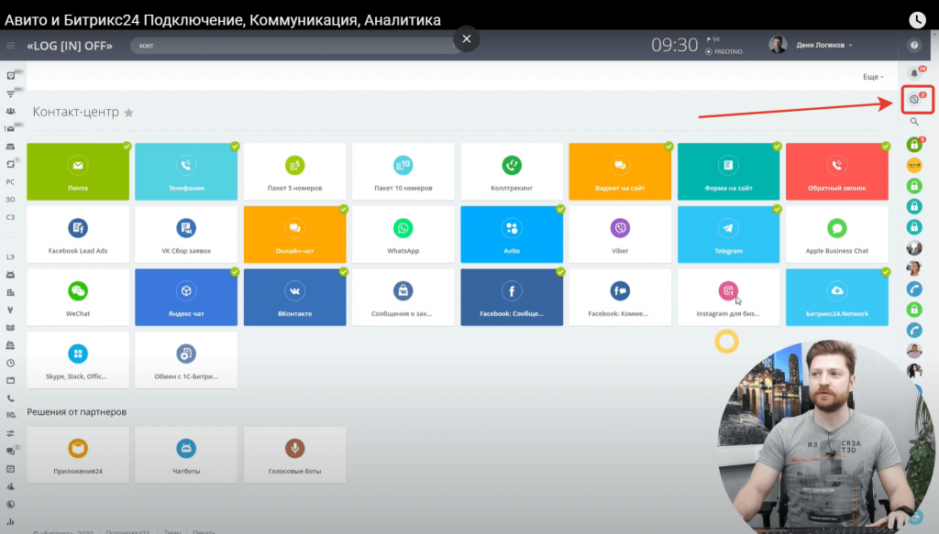Open the VK Сбор заявок tile
939x534 pixels.
click(186, 234)
